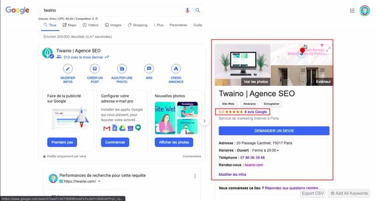The image size is (376, 201).
Task: Click the Ajouter une photo camera icon
Action: pos(122,69)
